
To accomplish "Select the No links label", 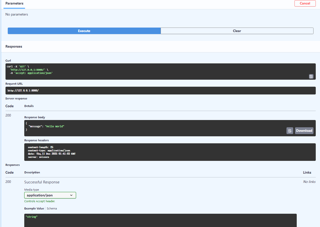I will pyautogui.click(x=309, y=182).
